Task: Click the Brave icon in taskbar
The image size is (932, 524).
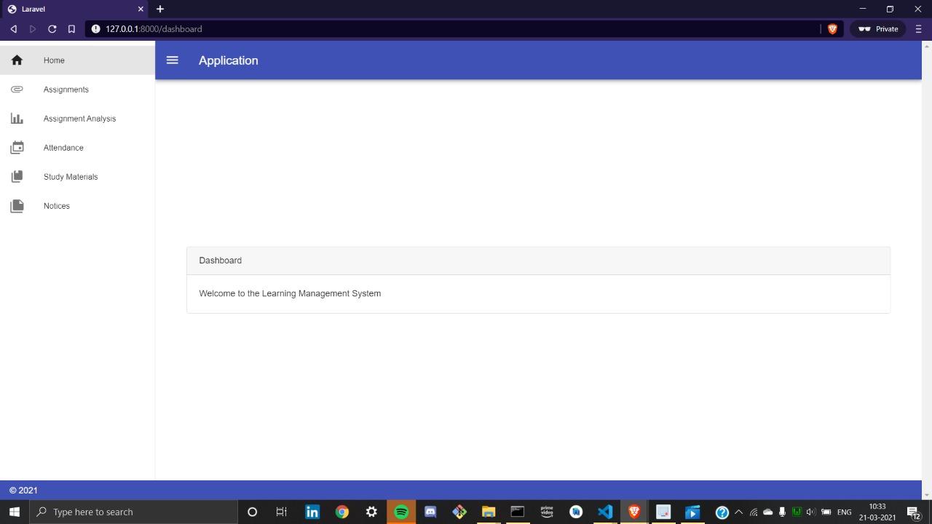Action: click(634, 512)
